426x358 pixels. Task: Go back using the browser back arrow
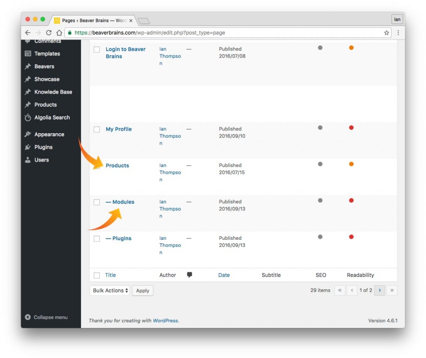[x=28, y=32]
